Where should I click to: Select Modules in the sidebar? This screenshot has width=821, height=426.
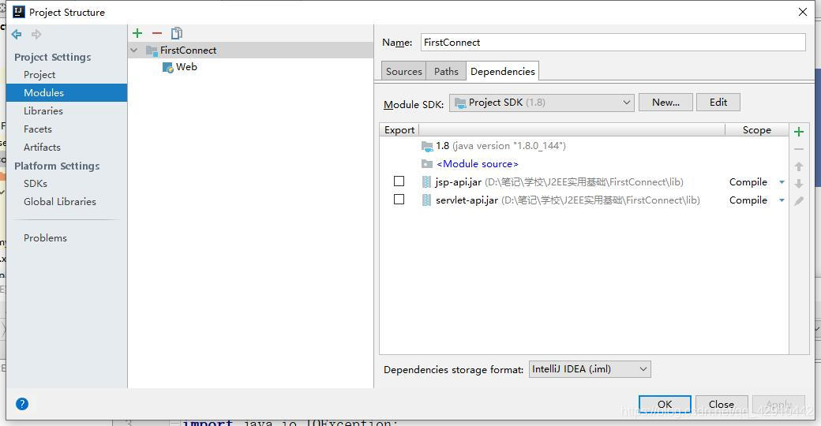66,92
